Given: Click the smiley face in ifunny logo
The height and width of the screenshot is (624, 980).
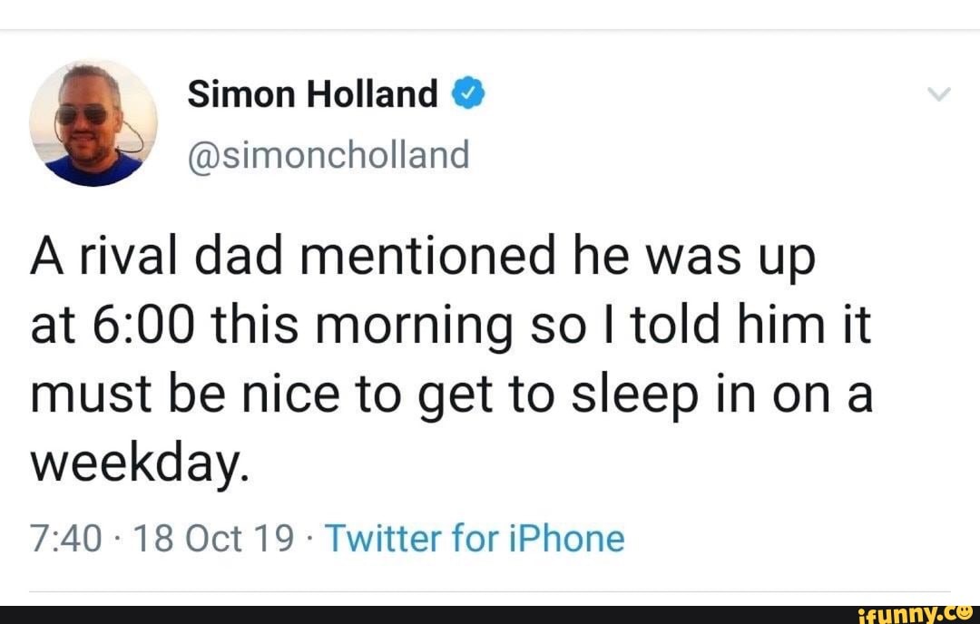Looking at the screenshot, I should (967, 612).
